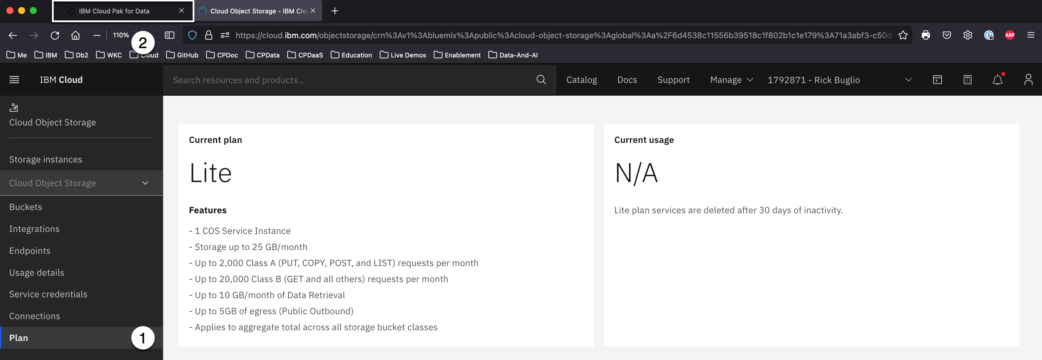Click the search magnifier icon
The image size is (1042, 360).
[x=541, y=80]
